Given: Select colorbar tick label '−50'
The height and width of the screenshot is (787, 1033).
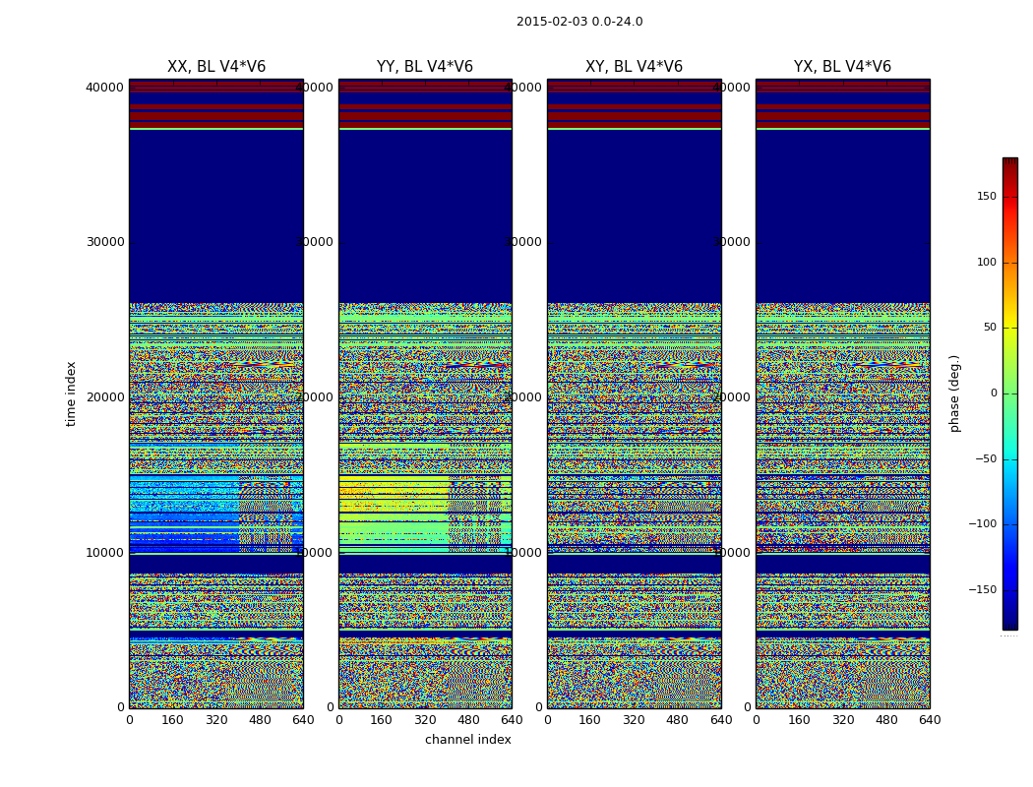Looking at the screenshot, I should tap(986, 459).
